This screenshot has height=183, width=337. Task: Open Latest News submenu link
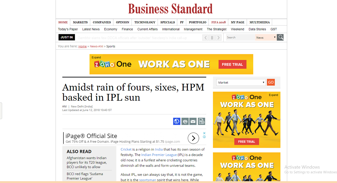point(91,29)
